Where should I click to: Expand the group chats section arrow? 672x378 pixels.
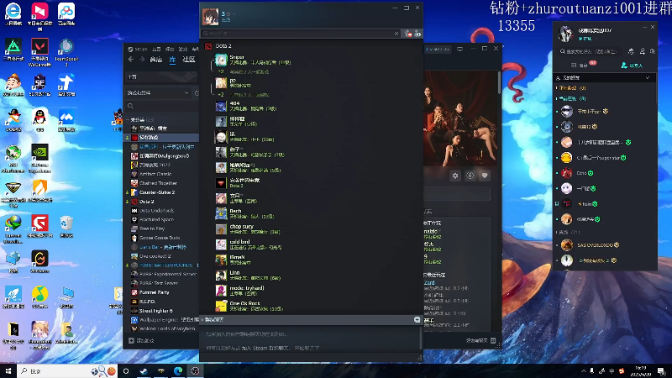coord(202,320)
